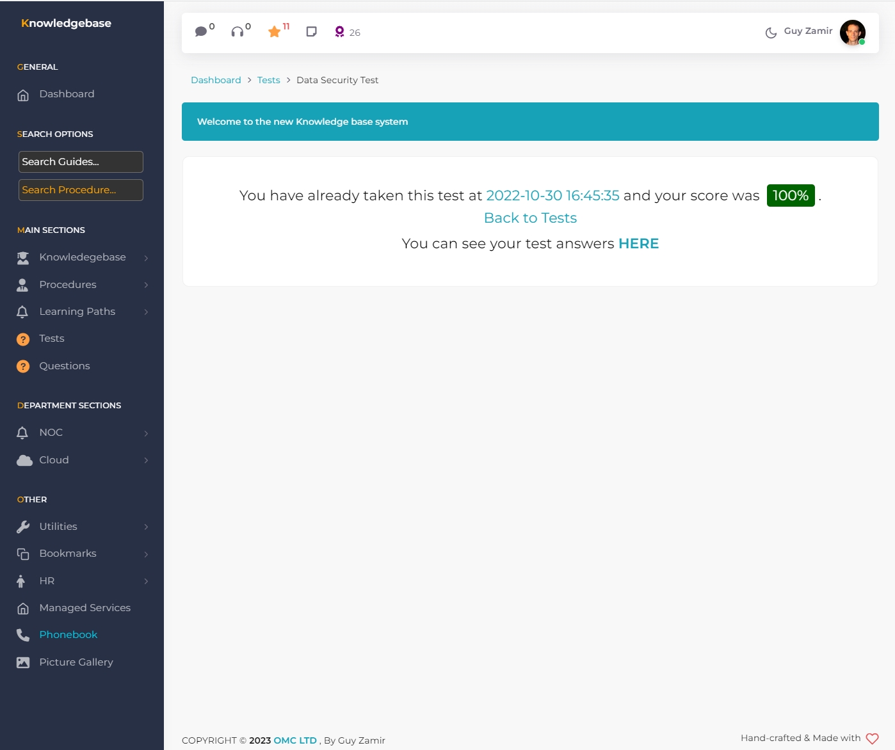The height and width of the screenshot is (750, 895).
Task: Expand the Knowledegebase chevron
Action: 146,258
